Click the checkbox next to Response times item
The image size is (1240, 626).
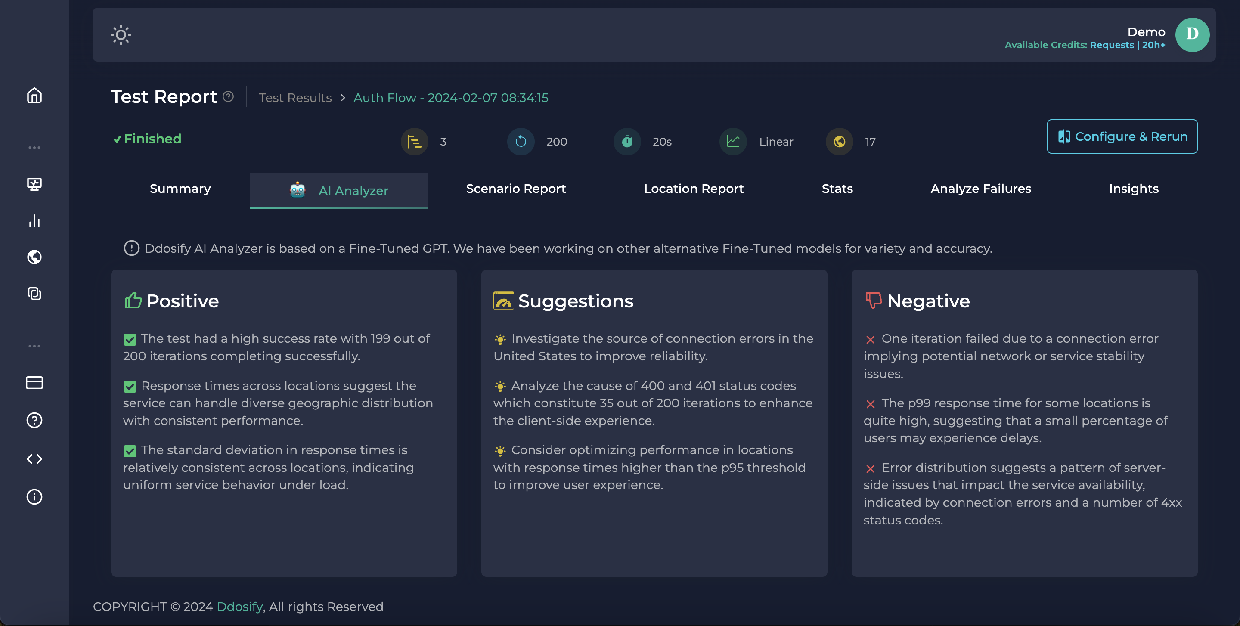point(130,387)
